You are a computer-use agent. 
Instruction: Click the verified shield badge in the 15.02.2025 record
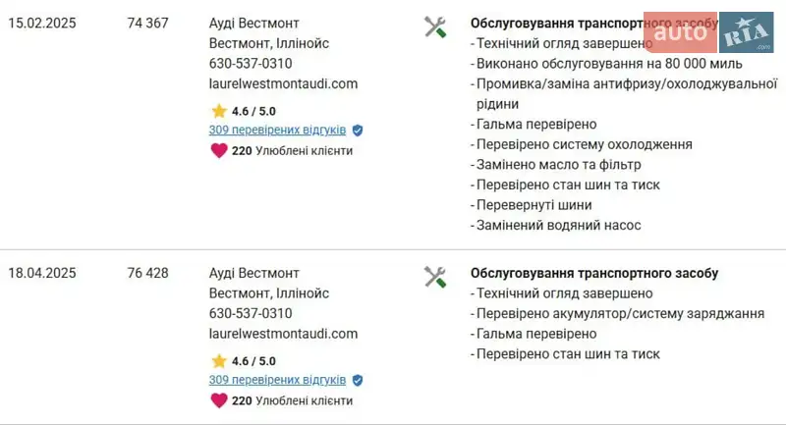click(x=358, y=130)
